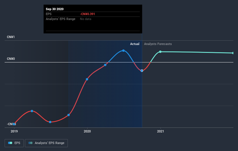This screenshot has width=238, height=151.
Task: Click the 'Sep 30 2020' tooltip date
Action: tap(54, 9)
